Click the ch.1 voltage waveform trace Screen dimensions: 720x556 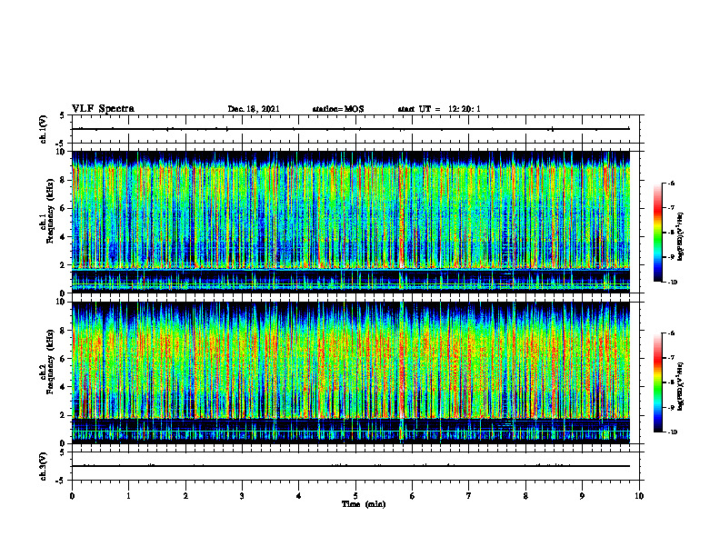pos(351,129)
